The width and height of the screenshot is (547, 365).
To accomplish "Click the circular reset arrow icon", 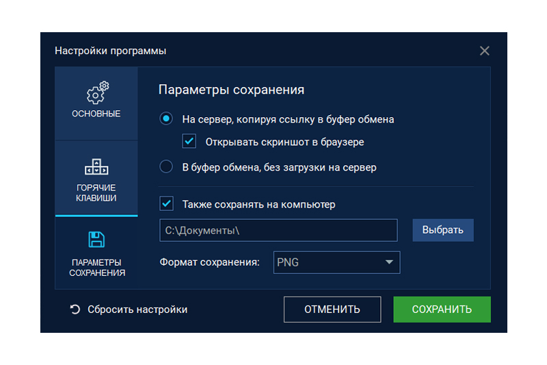I will (x=75, y=310).
